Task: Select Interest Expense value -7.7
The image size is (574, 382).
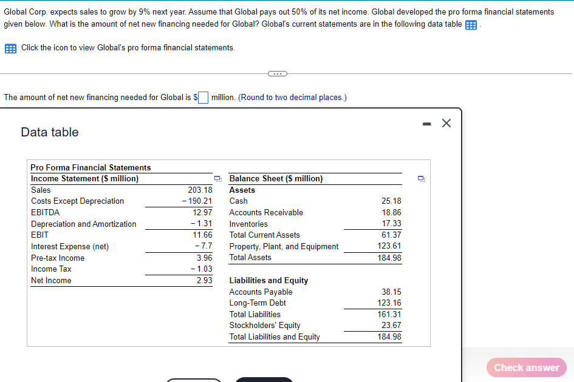Action: click(203, 246)
